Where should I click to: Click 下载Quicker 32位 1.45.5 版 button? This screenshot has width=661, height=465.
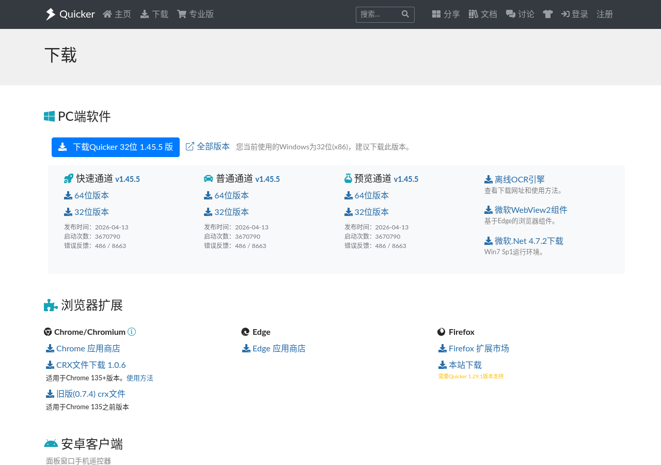116,147
